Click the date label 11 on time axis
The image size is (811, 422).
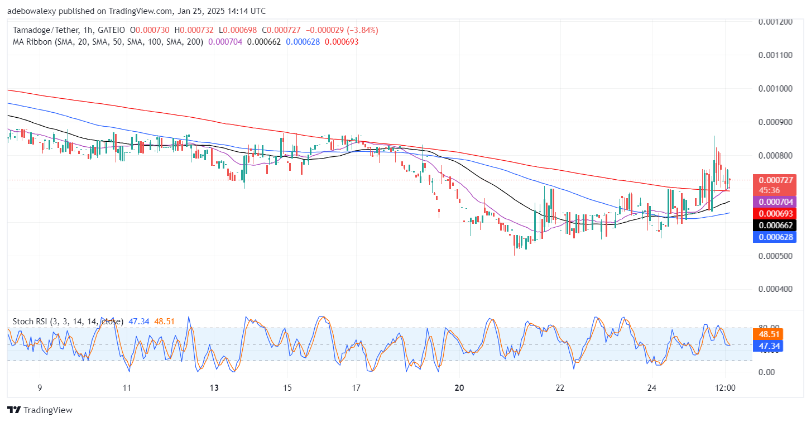coord(127,388)
